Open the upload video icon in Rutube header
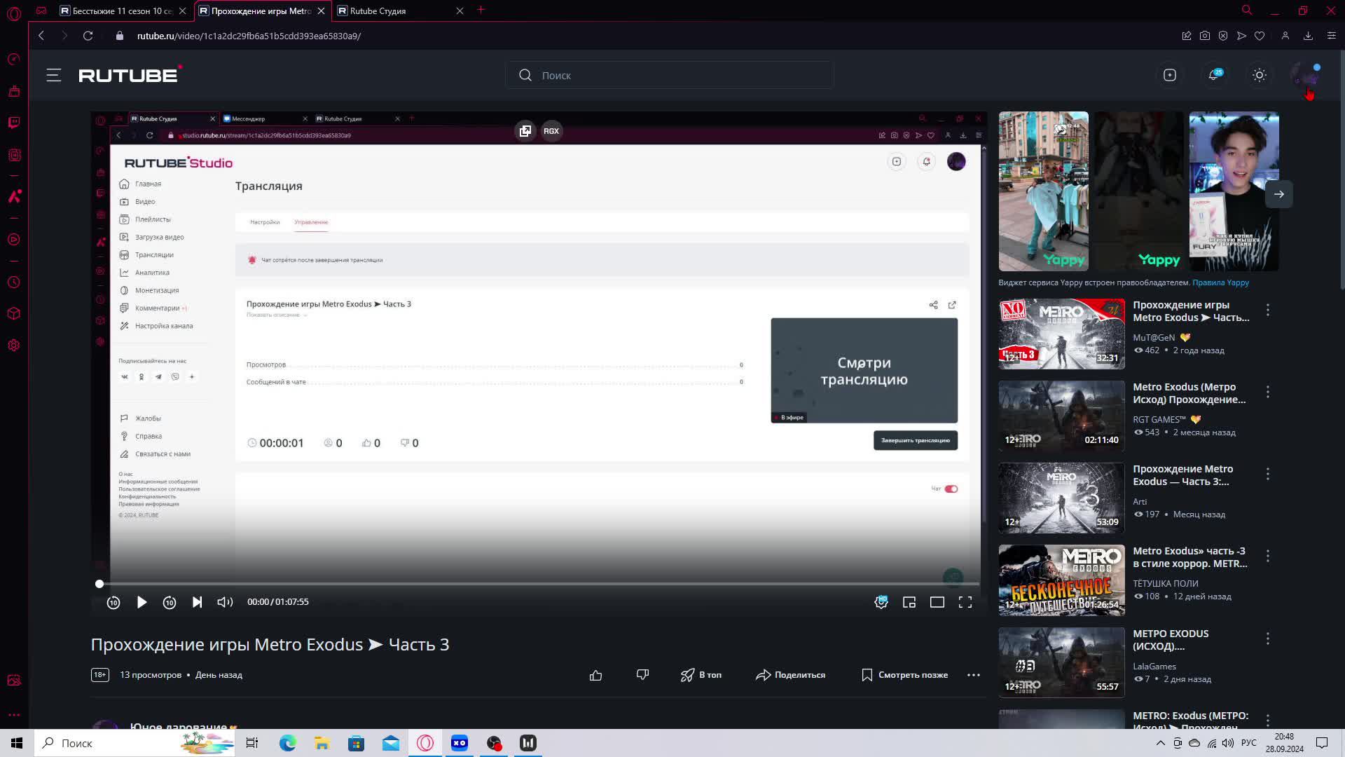This screenshot has height=757, width=1345. [1170, 75]
